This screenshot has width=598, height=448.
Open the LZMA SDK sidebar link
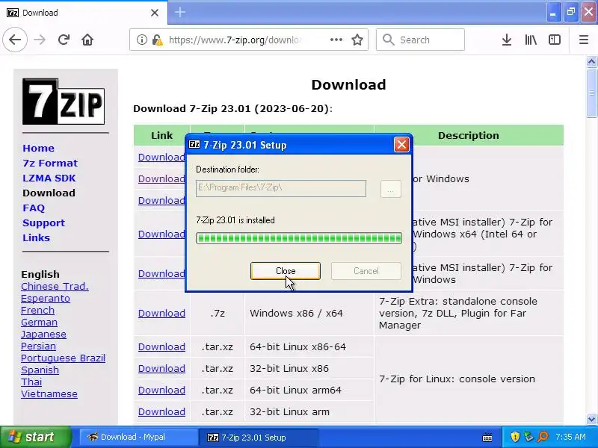tap(49, 178)
